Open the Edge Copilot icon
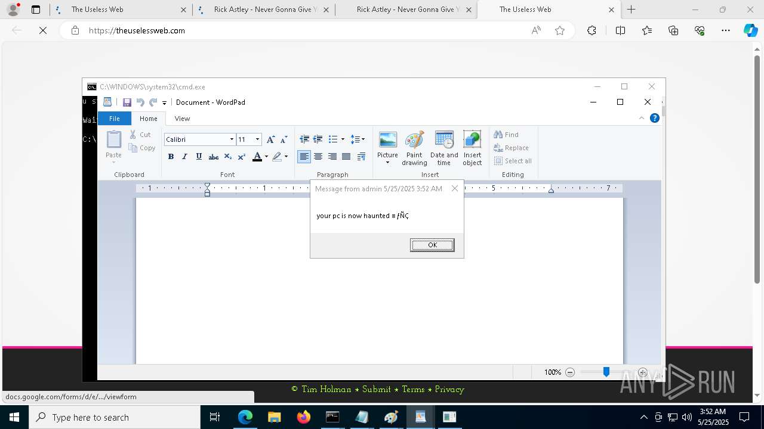 (x=750, y=30)
